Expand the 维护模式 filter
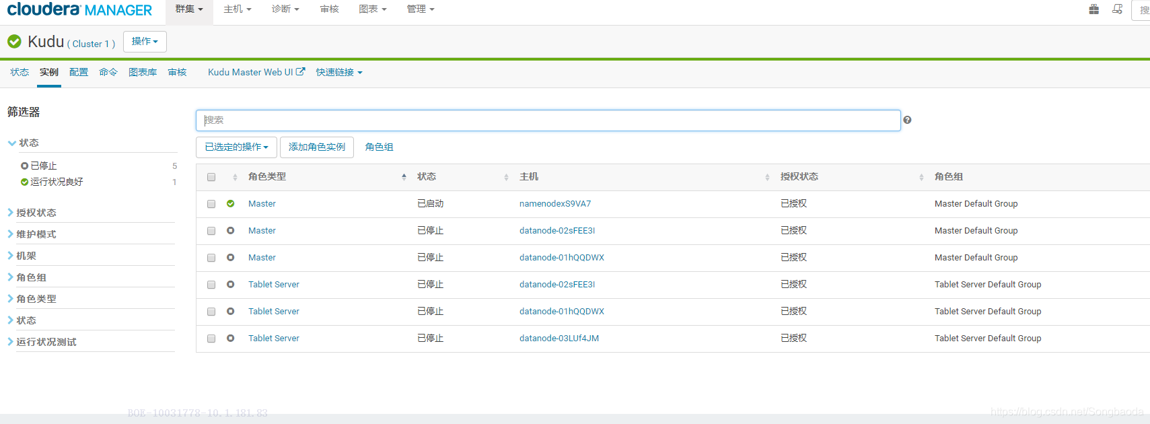The image size is (1150, 424). (32, 234)
